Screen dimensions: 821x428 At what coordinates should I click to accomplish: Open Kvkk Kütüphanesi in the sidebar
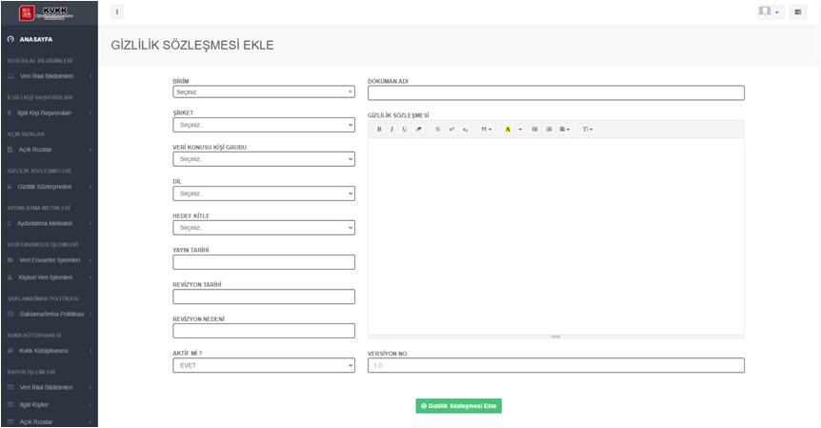tap(44, 351)
